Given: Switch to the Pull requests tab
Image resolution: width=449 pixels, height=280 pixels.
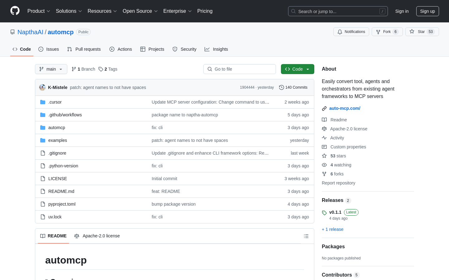Looking at the screenshot, I should [84, 49].
